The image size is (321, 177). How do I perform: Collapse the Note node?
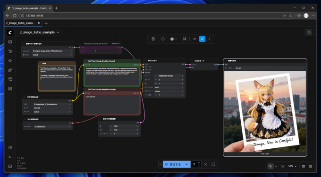point(40,64)
